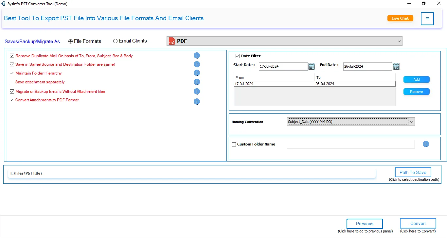Uncheck Remove Duplicate Mail checkbox
The height and width of the screenshot is (238, 447).
pyautogui.click(x=12, y=56)
